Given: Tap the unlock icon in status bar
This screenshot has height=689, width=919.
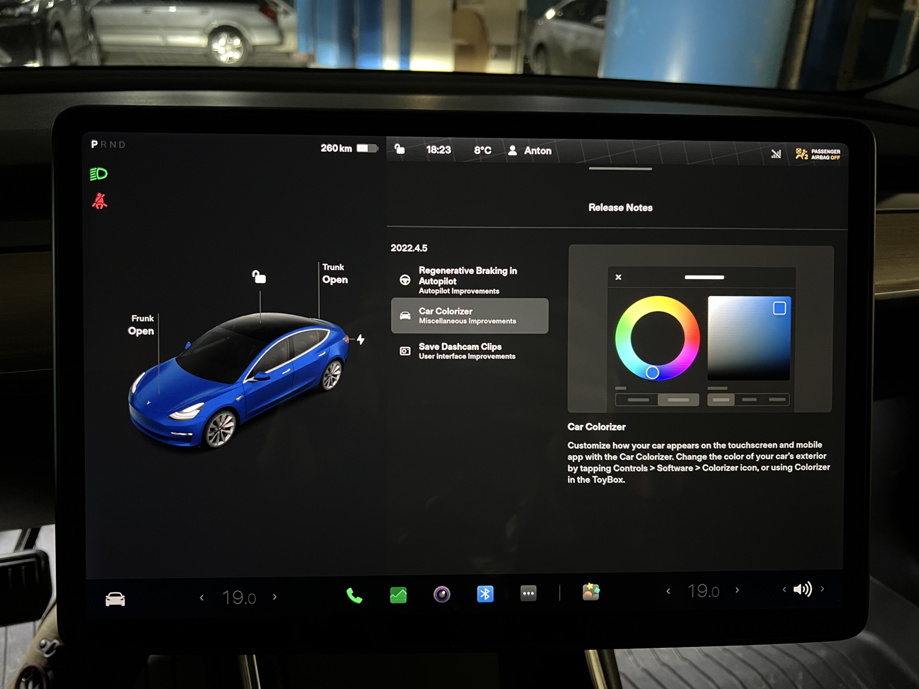Looking at the screenshot, I should [399, 149].
